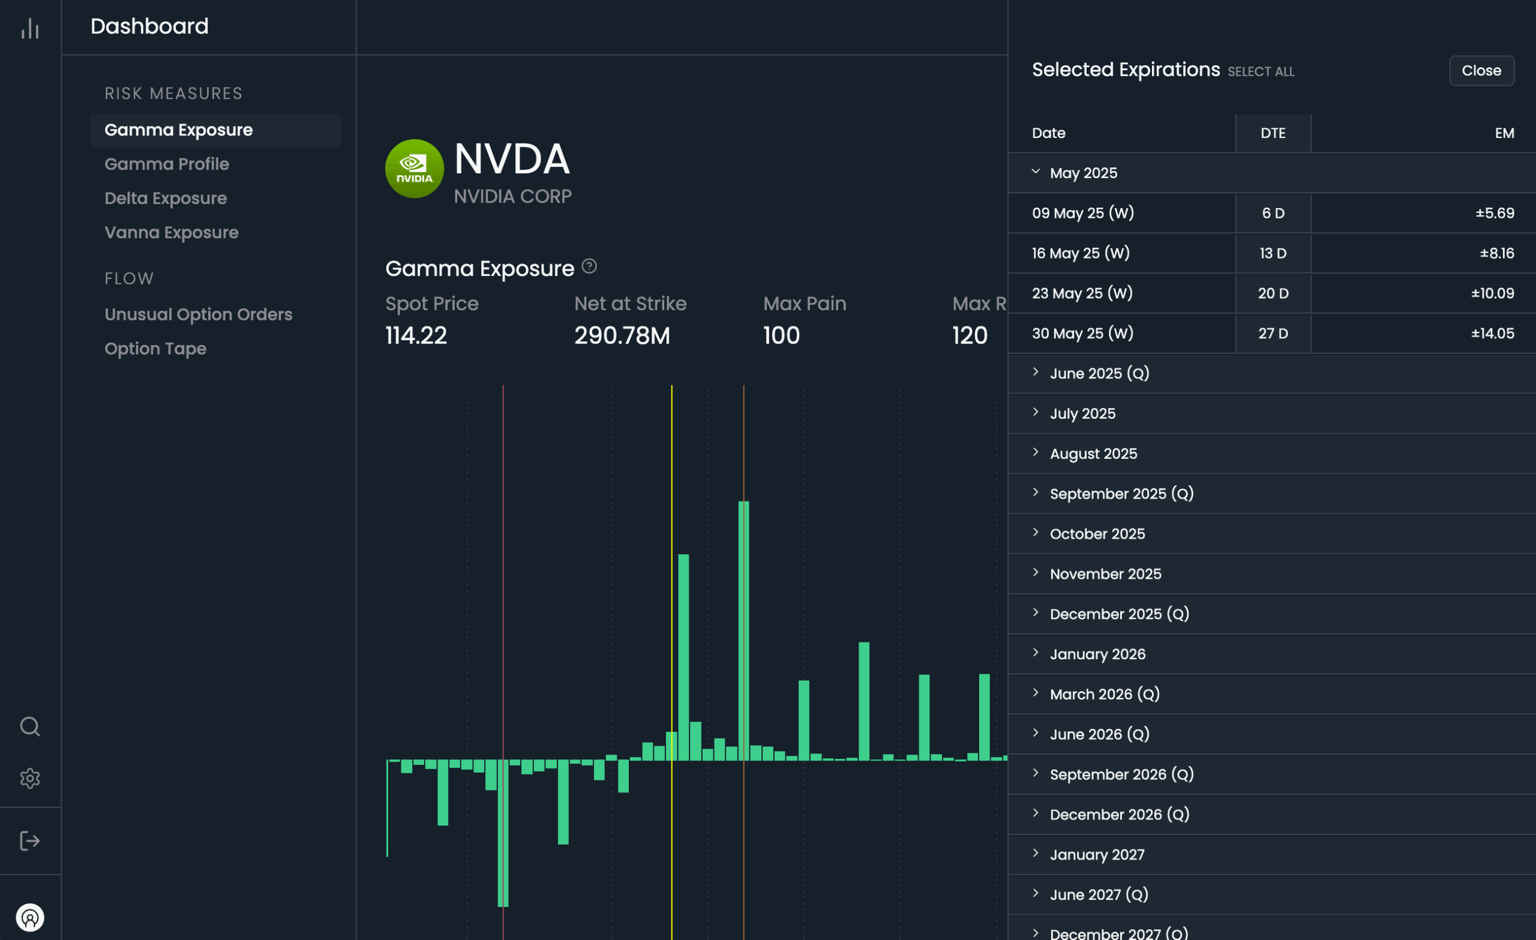Click the 13 D days-to-expiry cell
1536x940 pixels.
tap(1273, 253)
